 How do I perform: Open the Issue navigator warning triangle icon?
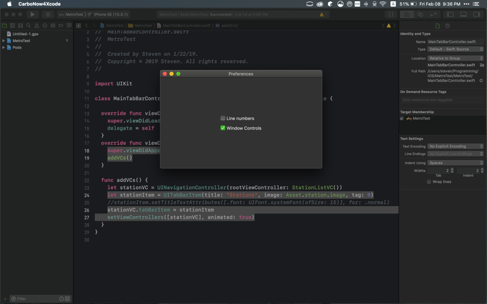[x=37, y=26]
